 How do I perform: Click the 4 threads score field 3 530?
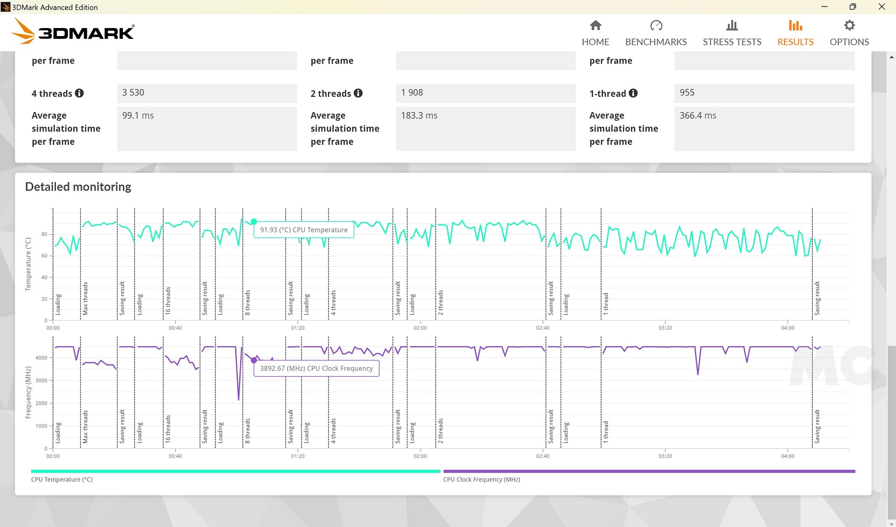pyautogui.click(x=207, y=93)
